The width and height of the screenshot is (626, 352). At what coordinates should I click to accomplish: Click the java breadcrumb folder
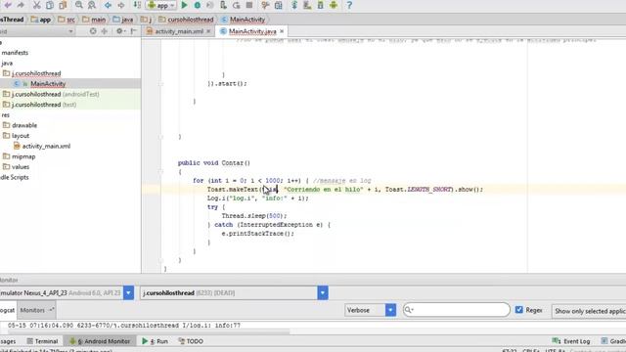coord(123,20)
